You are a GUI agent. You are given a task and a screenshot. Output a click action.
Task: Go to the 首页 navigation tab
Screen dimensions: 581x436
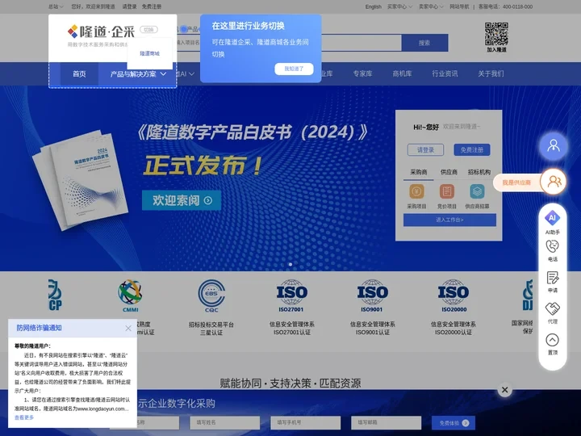coord(79,74)
